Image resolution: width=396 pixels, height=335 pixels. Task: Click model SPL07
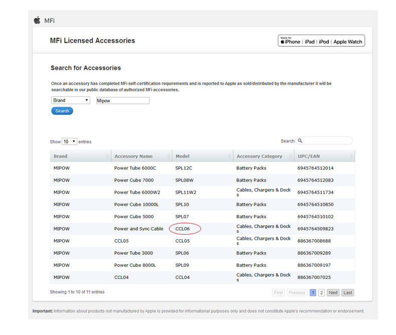[x=182, y=217]
